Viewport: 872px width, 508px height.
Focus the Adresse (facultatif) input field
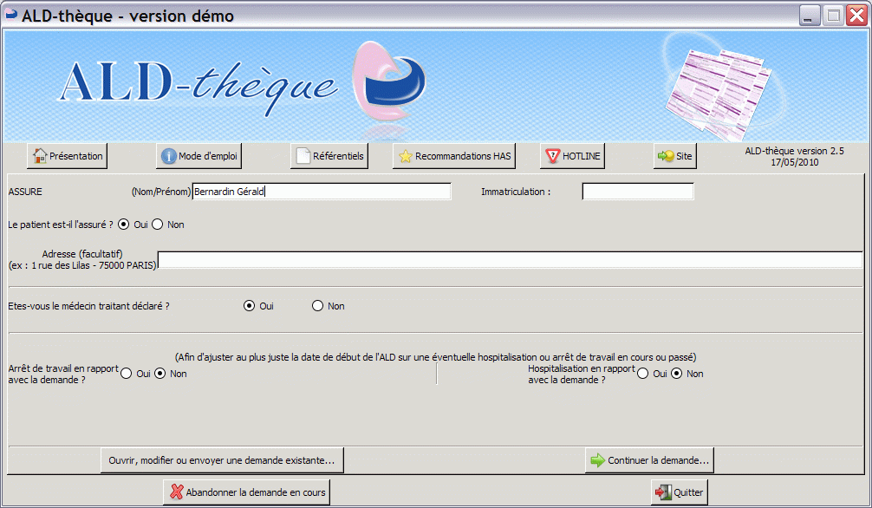coord(510,260)
